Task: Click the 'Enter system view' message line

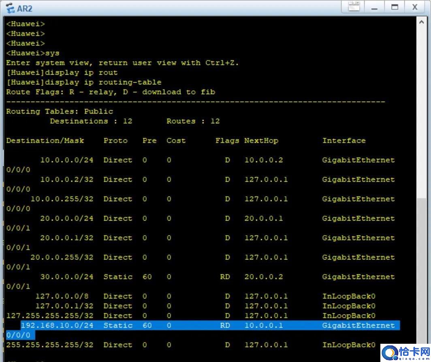Action: click(123, 63)
